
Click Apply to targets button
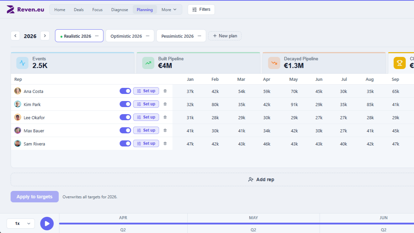point(35,197)
